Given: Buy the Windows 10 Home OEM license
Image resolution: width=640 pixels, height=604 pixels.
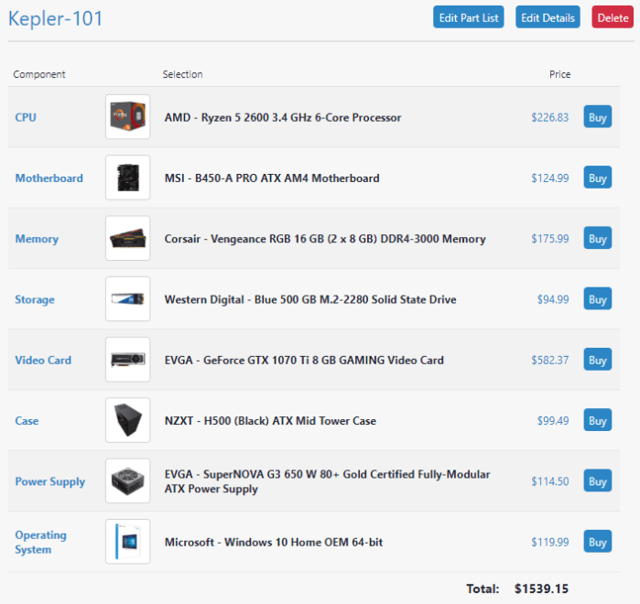Looking at the screenshot, I should click(597, 542).
